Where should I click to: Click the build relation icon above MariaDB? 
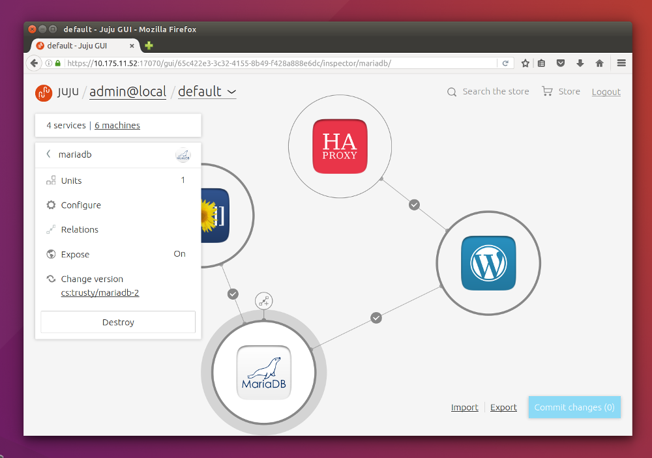coord(263,300)
